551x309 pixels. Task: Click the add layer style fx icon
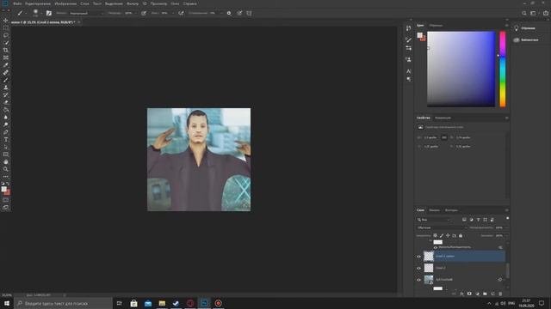(x=461, y=294)
